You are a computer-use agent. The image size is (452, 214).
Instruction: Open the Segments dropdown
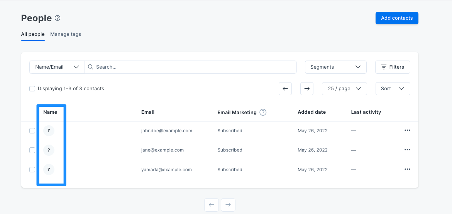tap(335, 67)
